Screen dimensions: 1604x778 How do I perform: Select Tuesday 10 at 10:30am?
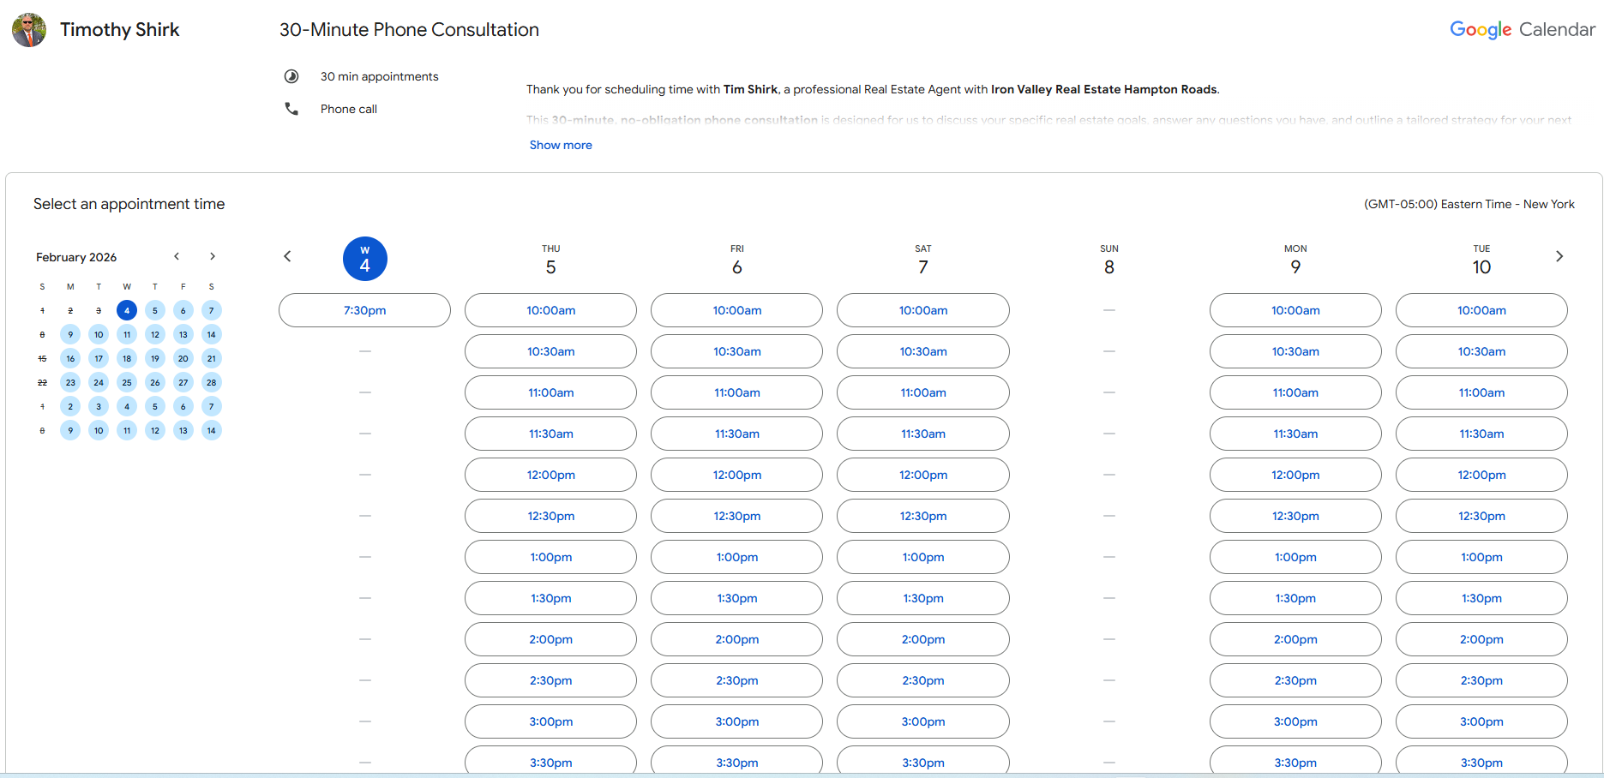(x=1481, y=351)
